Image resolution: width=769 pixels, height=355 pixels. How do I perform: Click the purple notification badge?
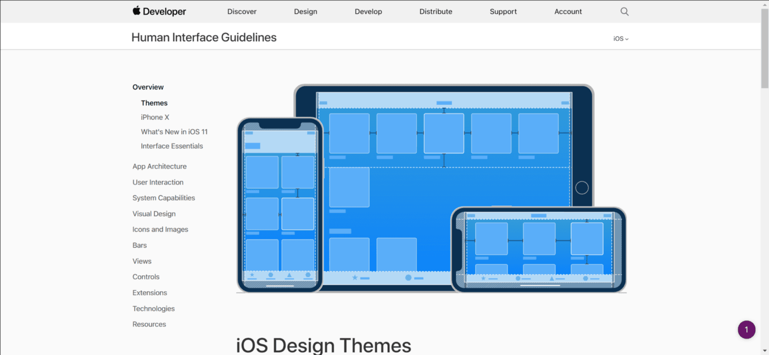746,330
